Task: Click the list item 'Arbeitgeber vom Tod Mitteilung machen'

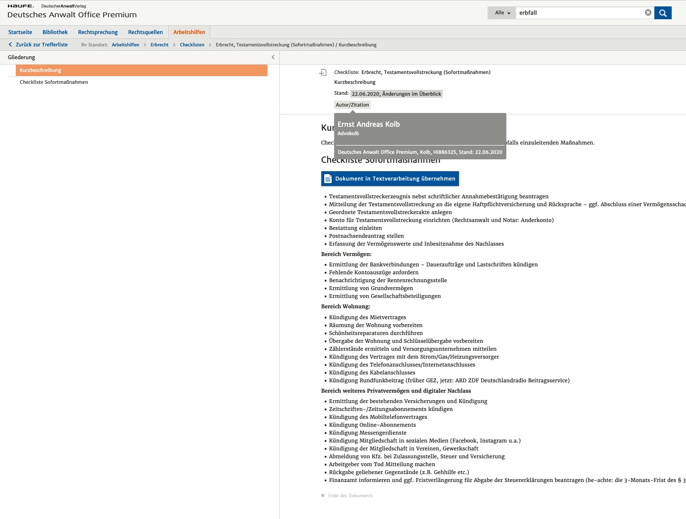Action: coord(382,464)
